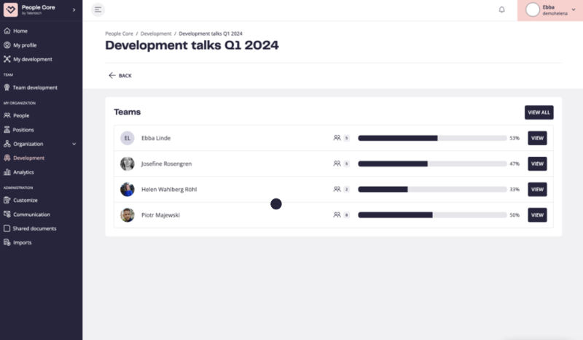Expand the People Core app switcher arrow
This screenshot has width=583, height=340.
click(x=74, y=9)
